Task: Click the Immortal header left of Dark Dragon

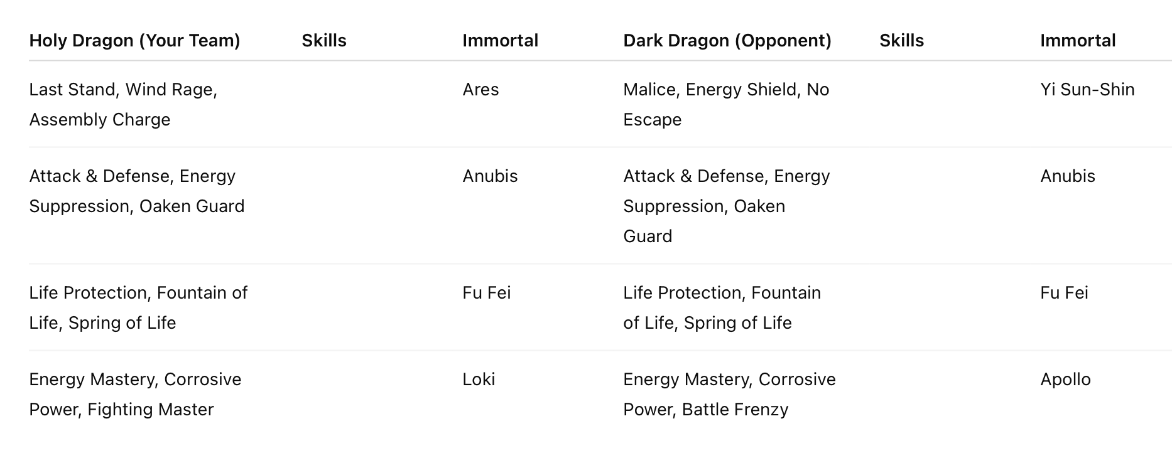Action: [500, 41]
